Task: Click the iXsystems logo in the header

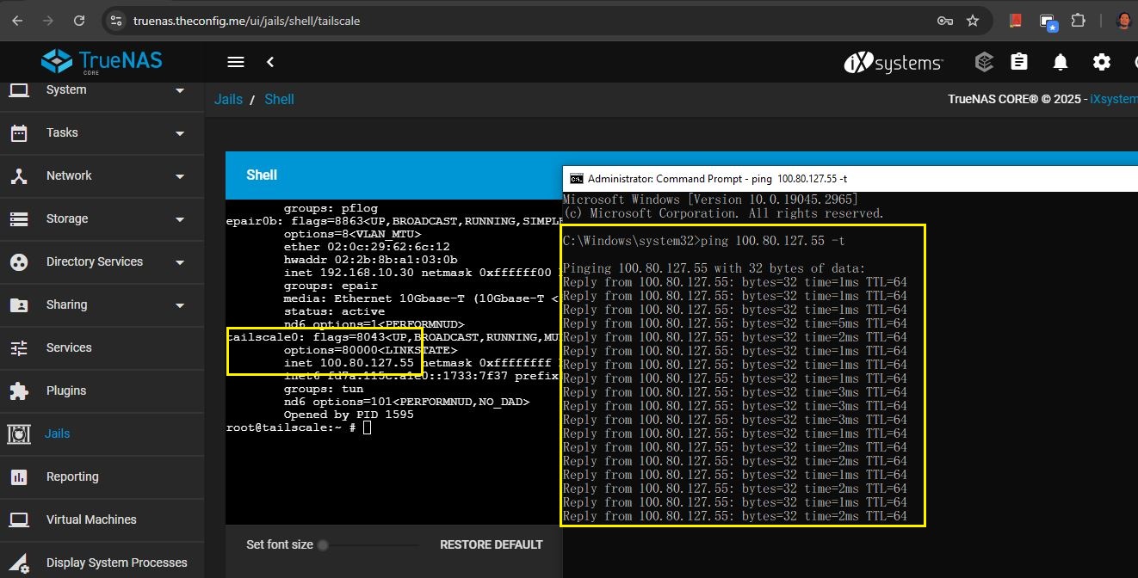Action: (x=894, y=62)
